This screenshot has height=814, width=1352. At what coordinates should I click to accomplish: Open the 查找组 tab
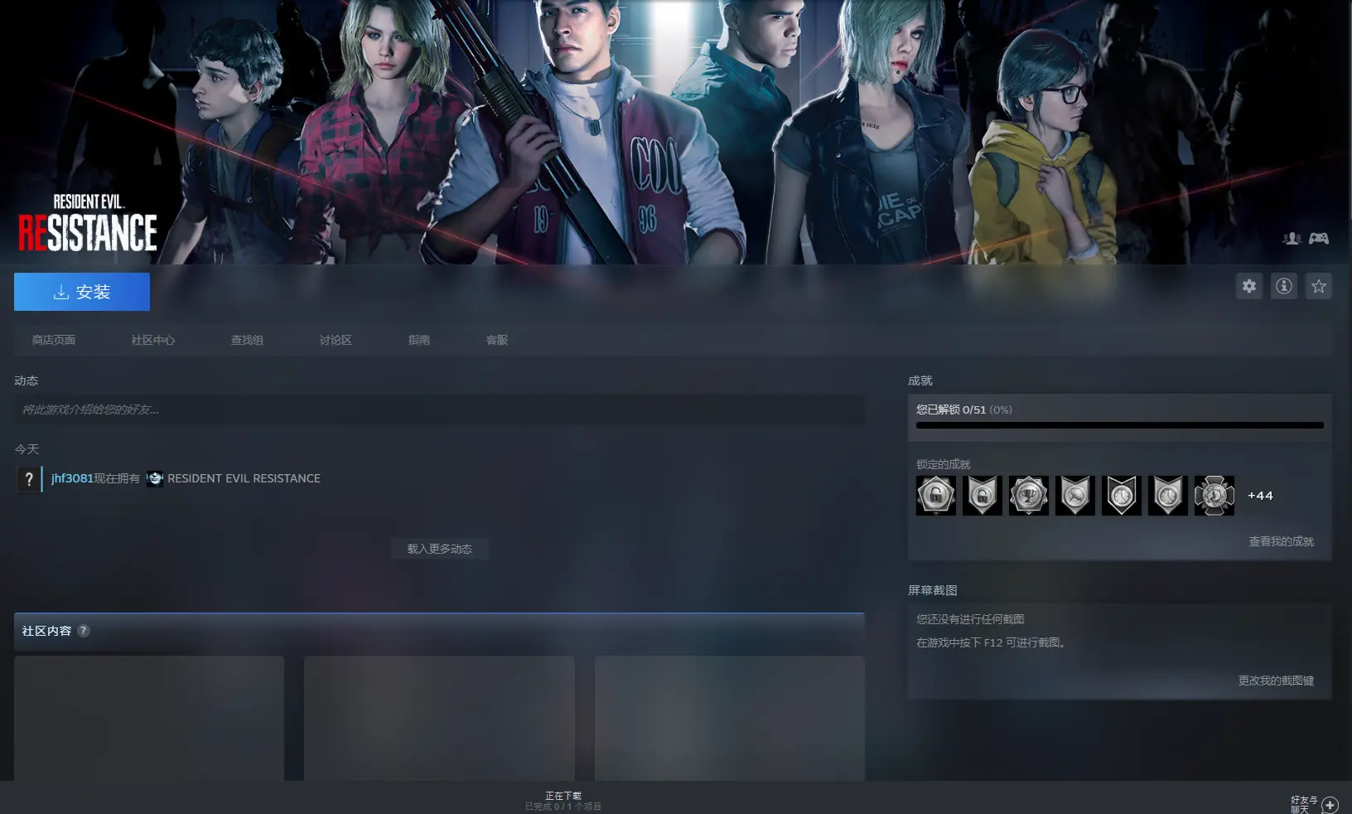point(247,340)
